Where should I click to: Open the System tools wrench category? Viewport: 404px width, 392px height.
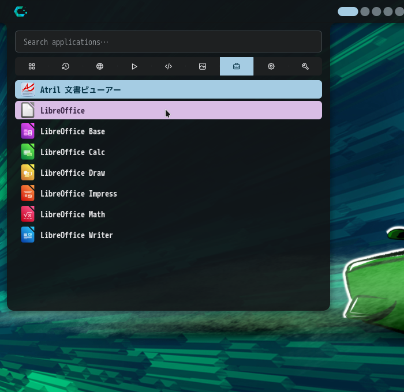pyautogui.click(x=305, y=66)
